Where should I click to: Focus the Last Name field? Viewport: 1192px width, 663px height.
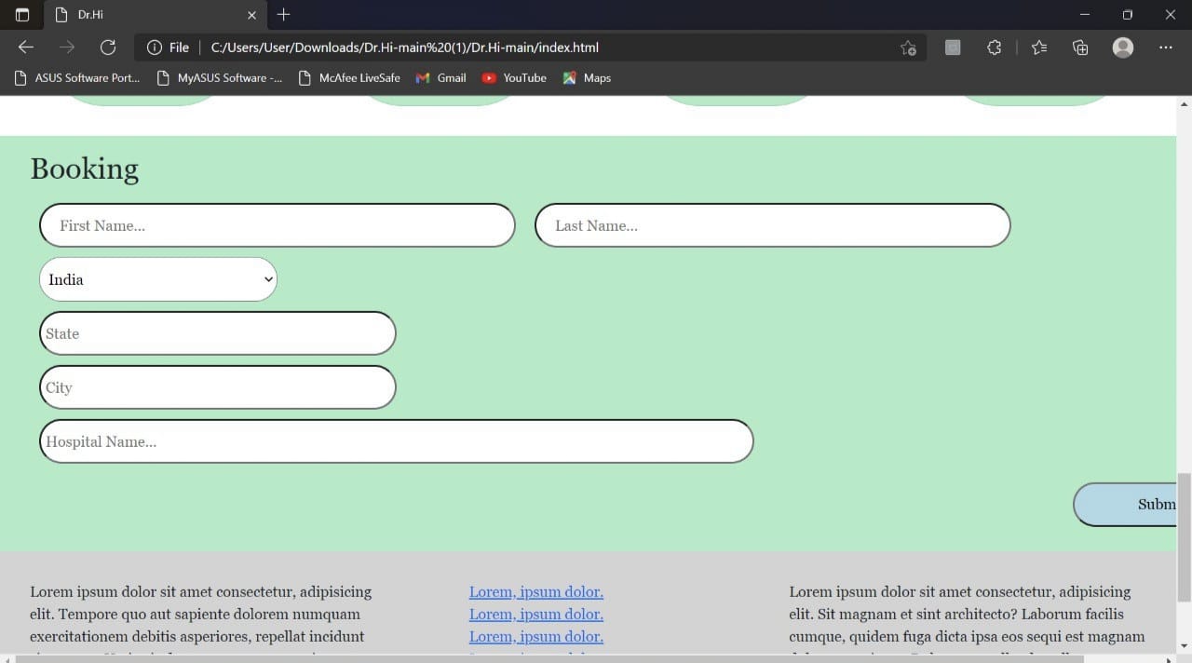click(x=773, y=225)
